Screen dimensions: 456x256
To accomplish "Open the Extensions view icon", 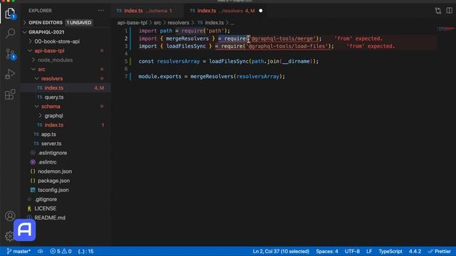I will click(x=10, y=95).
